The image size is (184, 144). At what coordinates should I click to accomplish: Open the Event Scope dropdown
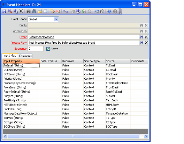(56, 19)
